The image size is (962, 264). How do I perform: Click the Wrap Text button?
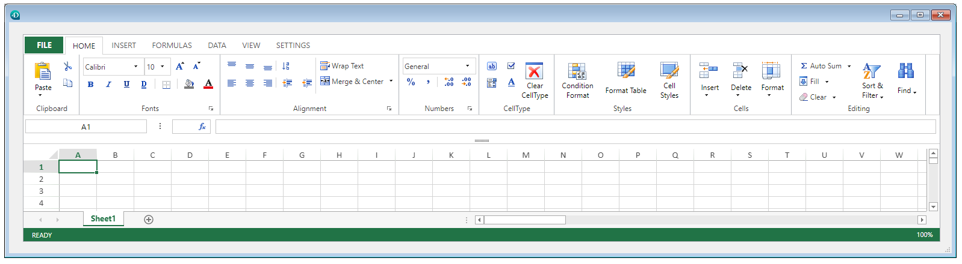pyautogui.click(x=342, y=66)
